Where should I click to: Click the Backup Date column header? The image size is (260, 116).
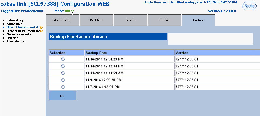tap(130, 53)
